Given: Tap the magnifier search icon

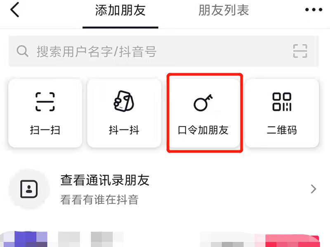Looking at the screenshot, I should 23,51.
